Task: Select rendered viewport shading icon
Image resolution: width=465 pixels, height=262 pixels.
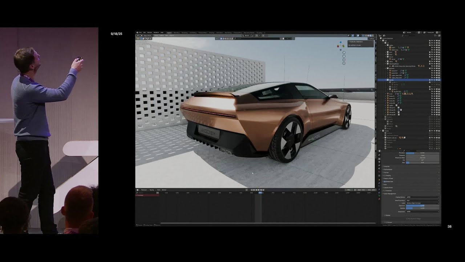Action: 373,36
